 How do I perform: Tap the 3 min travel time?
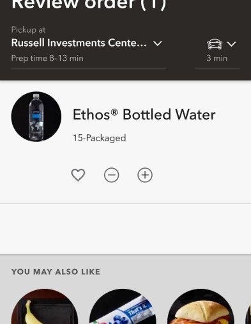[217, 58]
